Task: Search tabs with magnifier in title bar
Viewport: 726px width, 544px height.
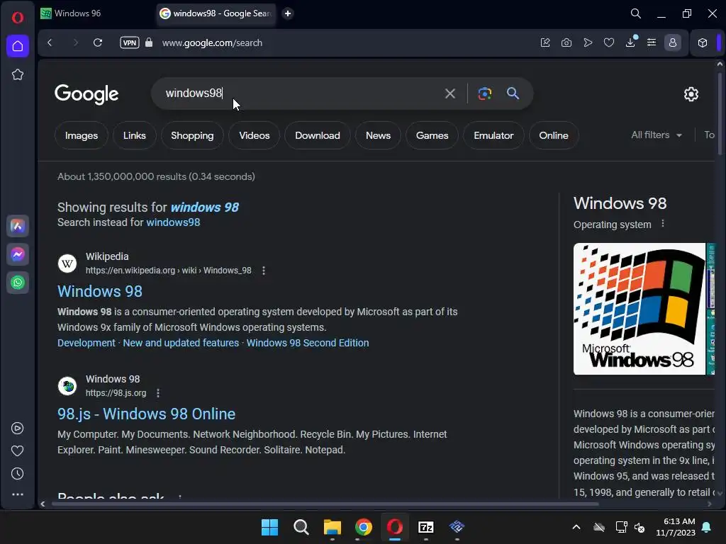Action: point(636,13)
